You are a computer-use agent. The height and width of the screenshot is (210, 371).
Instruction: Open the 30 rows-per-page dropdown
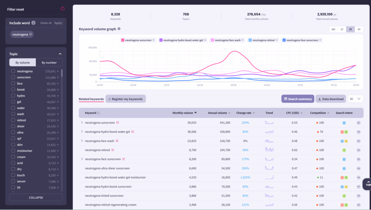pyautogui.click(x=355, y=99)
